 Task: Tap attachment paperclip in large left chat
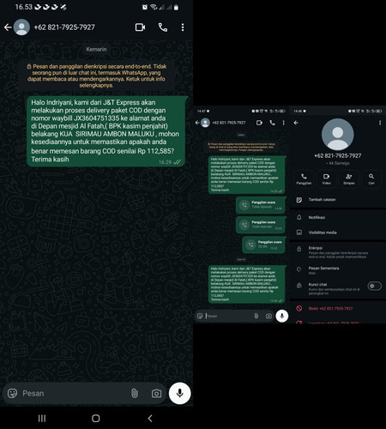(x=135, y=393)
